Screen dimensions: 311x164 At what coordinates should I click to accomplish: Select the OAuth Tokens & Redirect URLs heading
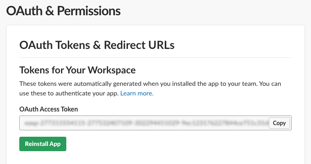[x=97, y=45]
